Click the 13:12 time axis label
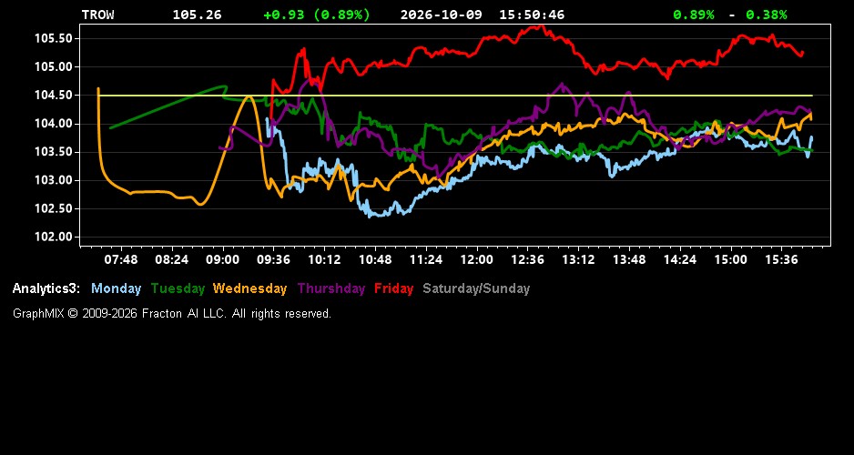This screenshot has height=455, width=854. (578, 260)
